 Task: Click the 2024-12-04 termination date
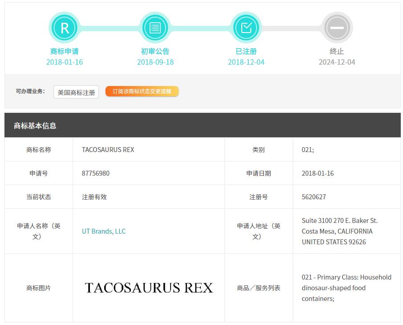[x=337, y=62]
